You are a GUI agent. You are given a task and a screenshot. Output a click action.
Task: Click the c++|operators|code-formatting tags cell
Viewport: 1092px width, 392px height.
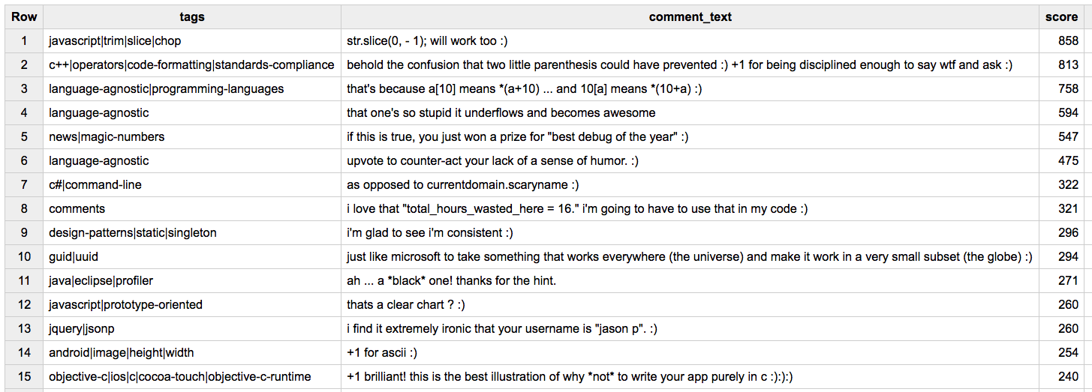(x=191, y=65)
